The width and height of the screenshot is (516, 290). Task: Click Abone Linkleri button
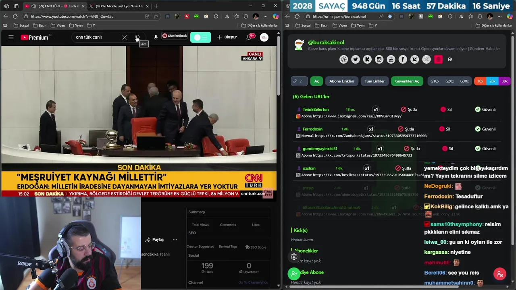coord(341,81)
